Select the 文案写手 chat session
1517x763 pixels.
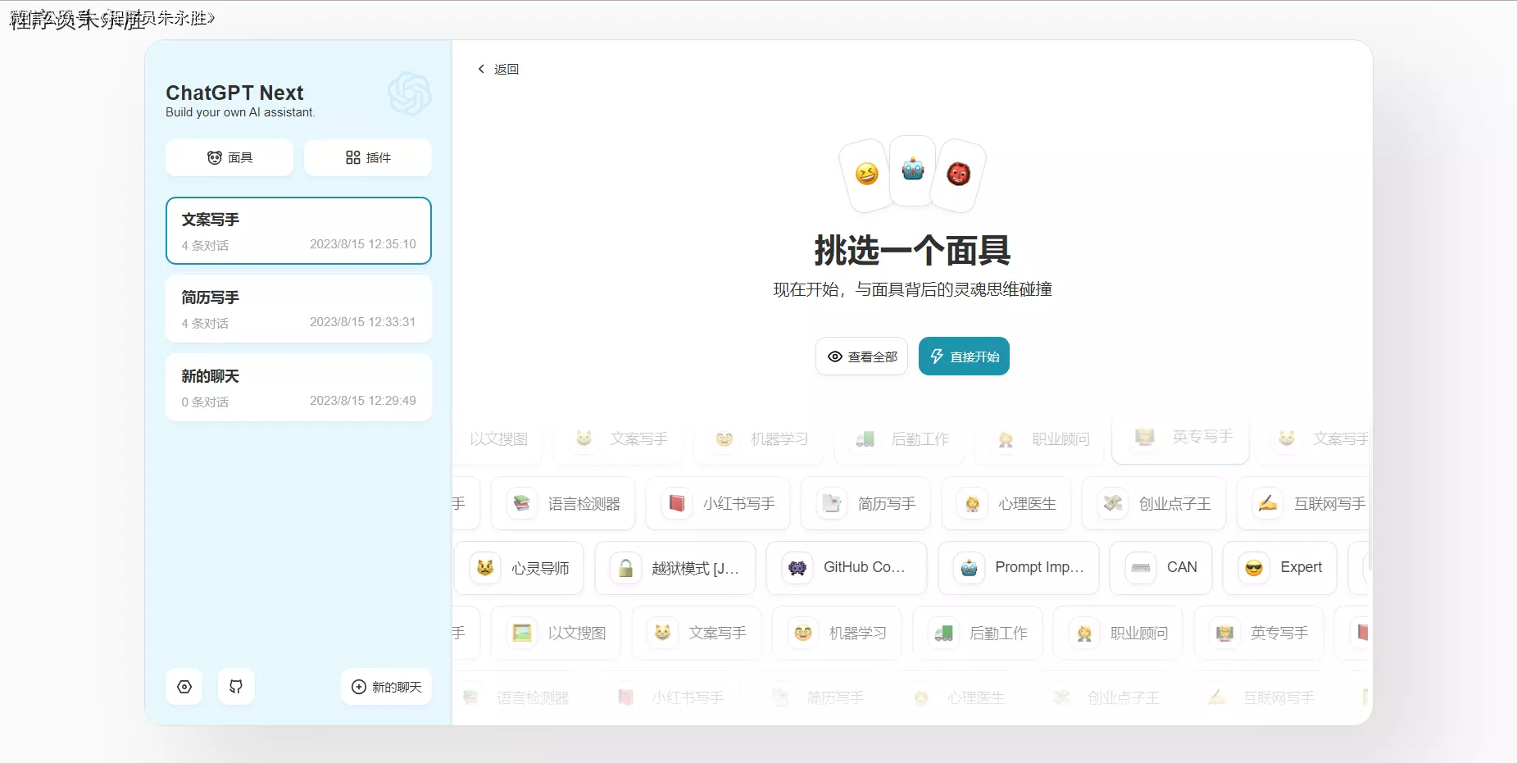tap(298, 230)
